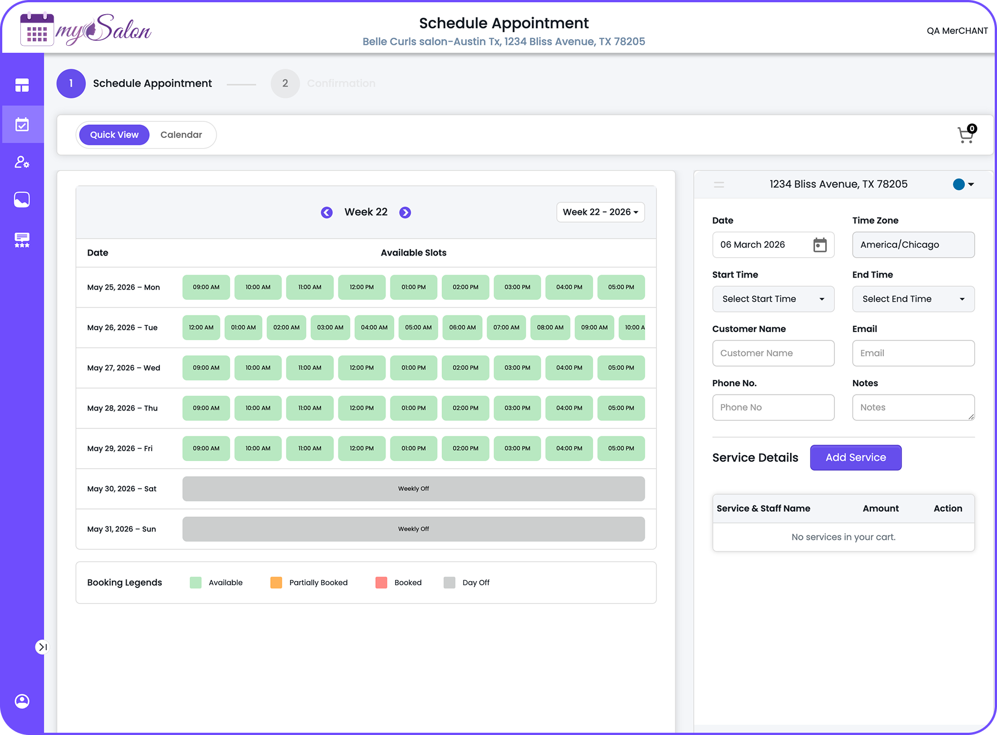Click the user profile icon in sidebar
This screenshot has height=735, width=997.
point(22,701)
